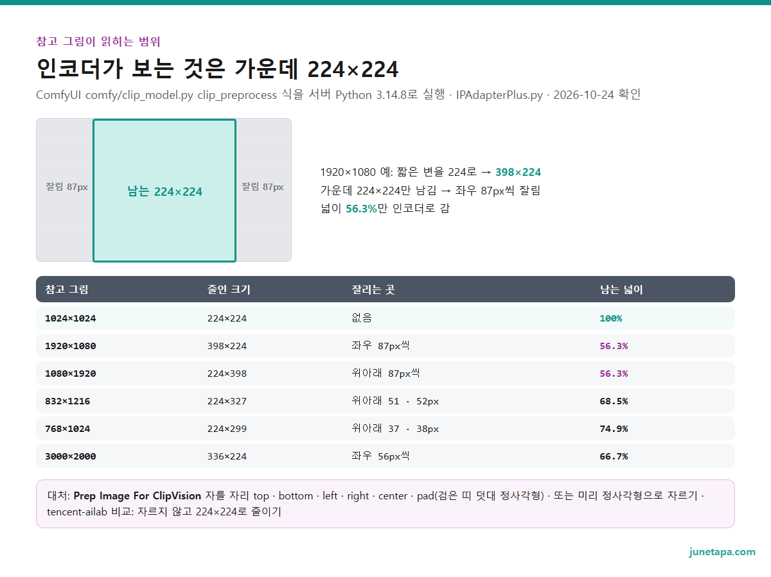Image resolution: width=771 pixels, height=577 pixels.
Task: Select the 줄인 크기 column header
Action: (x=229, y=289)
